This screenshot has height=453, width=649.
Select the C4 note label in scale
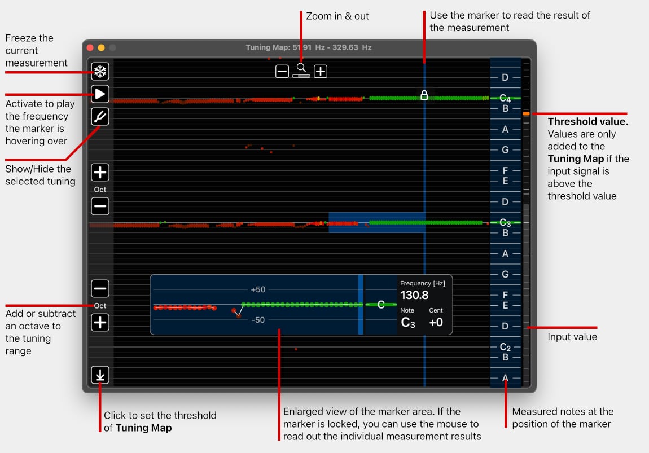pos(505,98)
